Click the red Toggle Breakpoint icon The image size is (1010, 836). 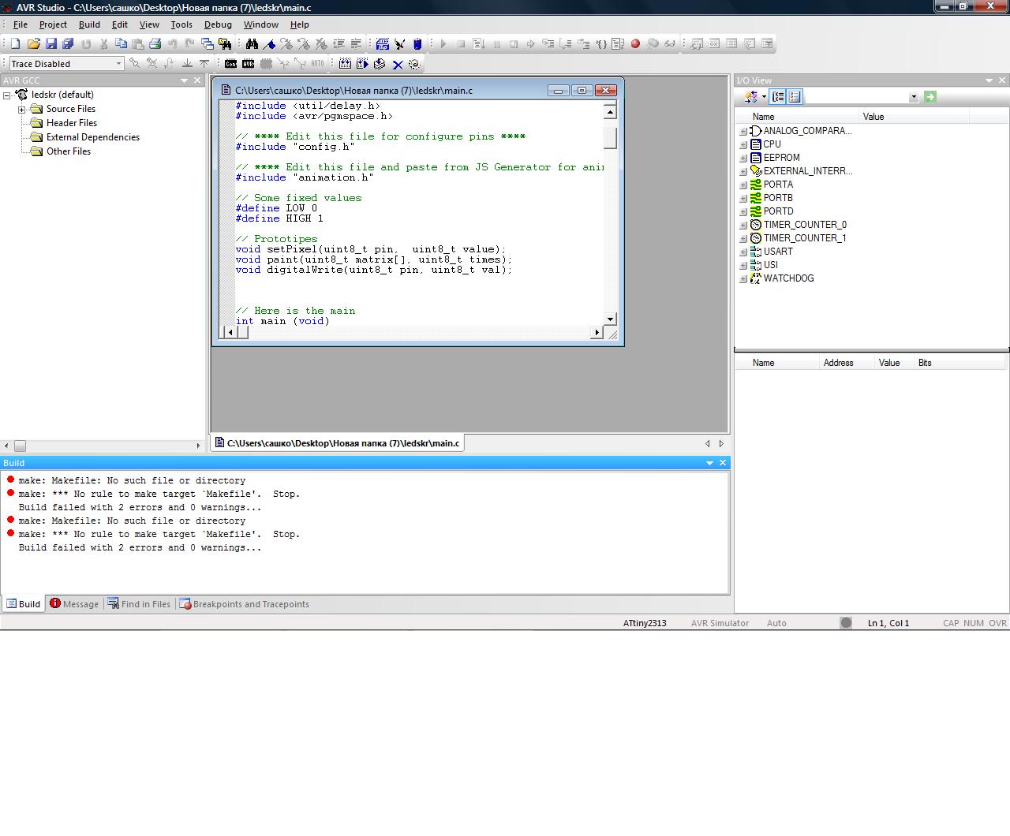[635, 44]
